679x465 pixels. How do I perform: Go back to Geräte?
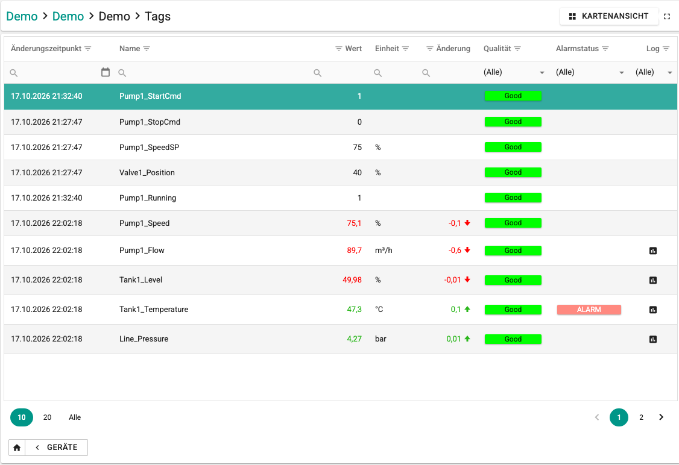coord(57,448)
